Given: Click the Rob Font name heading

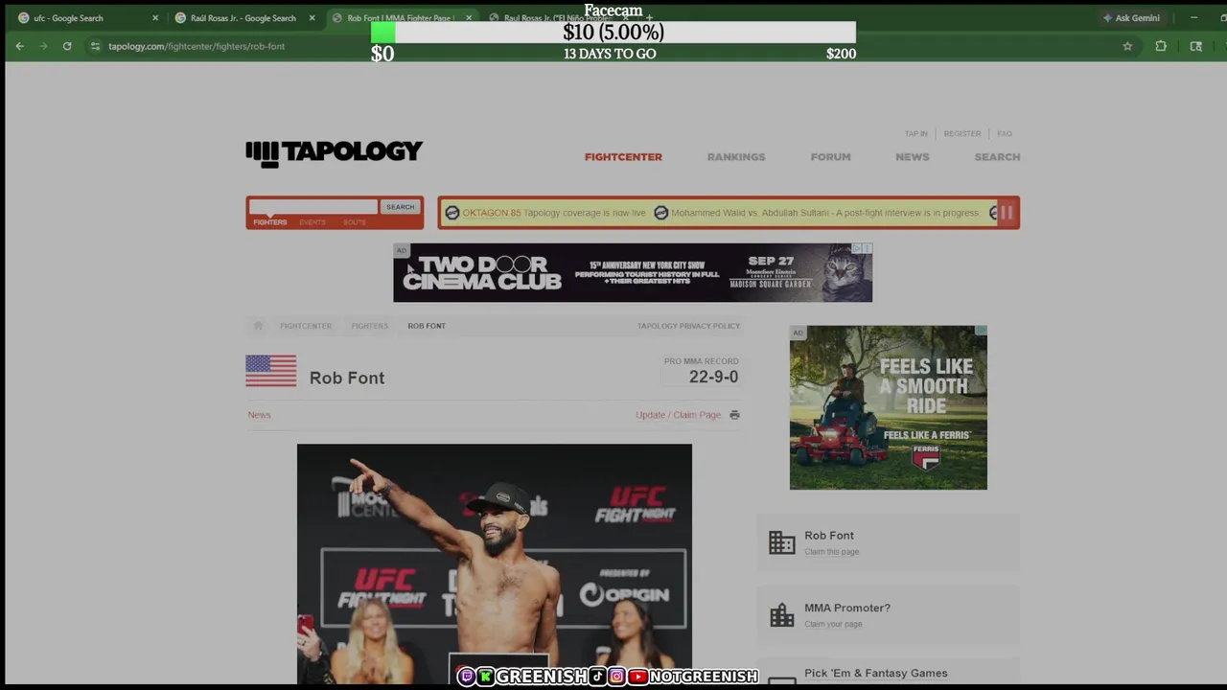Looking at the screenshot, I should pyautogui.click(x=347, y=378).
